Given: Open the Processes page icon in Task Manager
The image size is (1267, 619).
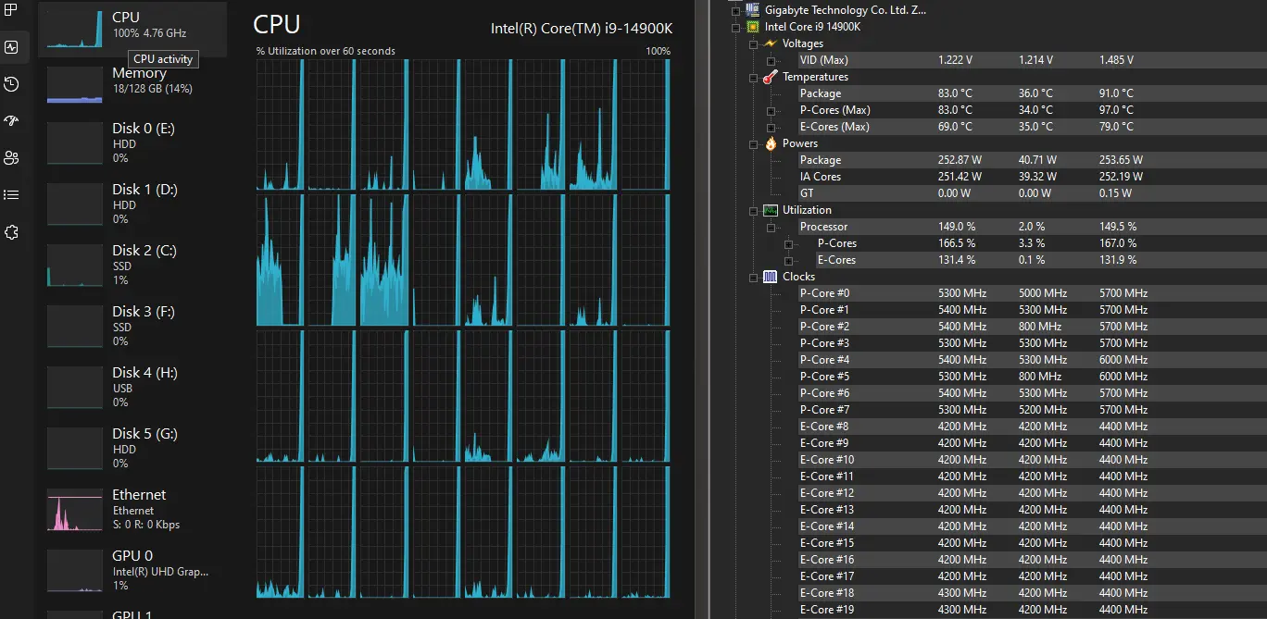Looking at the screenshot, I should tap(11, 10).
